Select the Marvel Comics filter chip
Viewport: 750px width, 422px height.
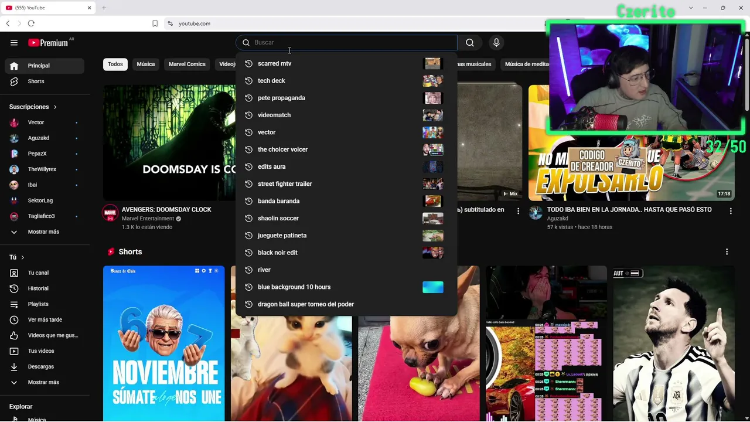click(187, 64)
